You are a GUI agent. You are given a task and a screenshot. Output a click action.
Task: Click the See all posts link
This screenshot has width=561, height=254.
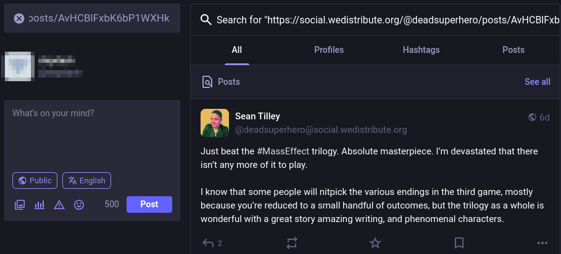pos(538,82)
